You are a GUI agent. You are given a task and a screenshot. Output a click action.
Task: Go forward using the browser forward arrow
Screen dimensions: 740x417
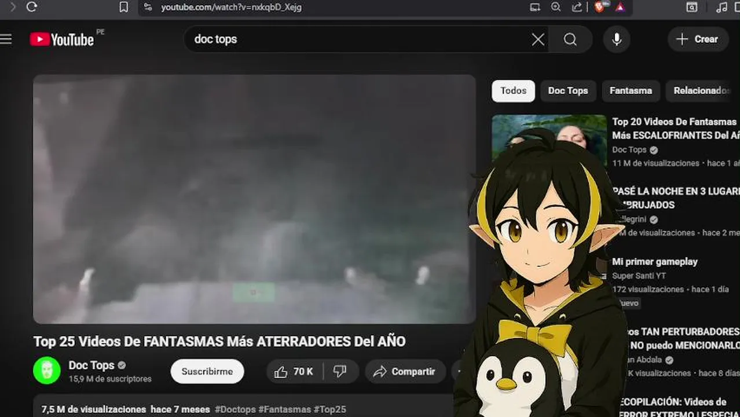click(13, 7)
